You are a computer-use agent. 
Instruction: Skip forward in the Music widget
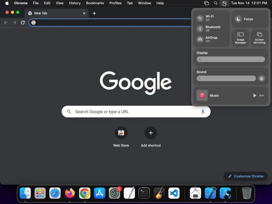tap(262, 95)
